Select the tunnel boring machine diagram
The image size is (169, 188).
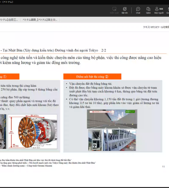pos(33,132)
